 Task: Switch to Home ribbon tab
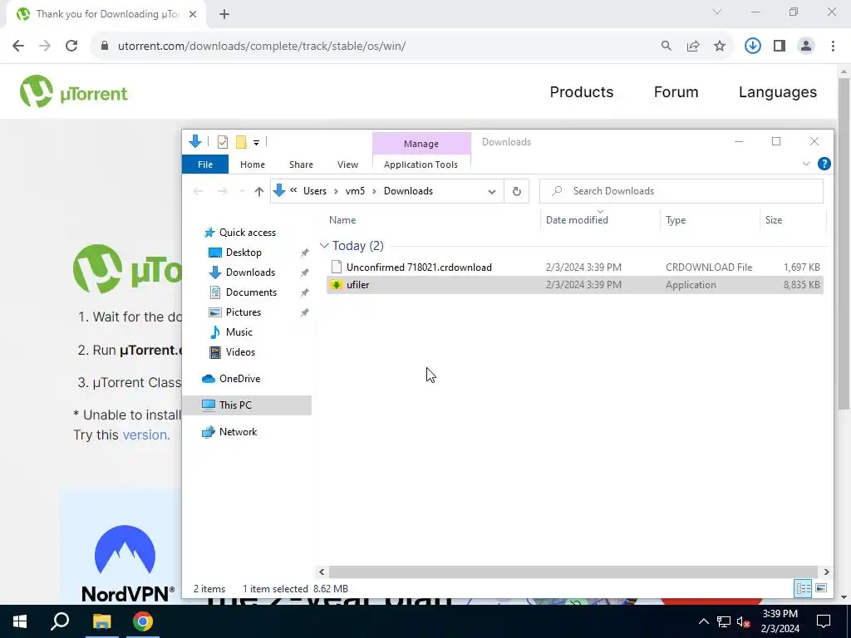[x=253, y=164]
